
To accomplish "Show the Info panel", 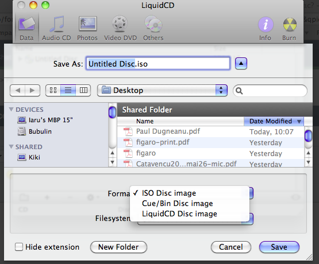I will [x=265, y=29].
